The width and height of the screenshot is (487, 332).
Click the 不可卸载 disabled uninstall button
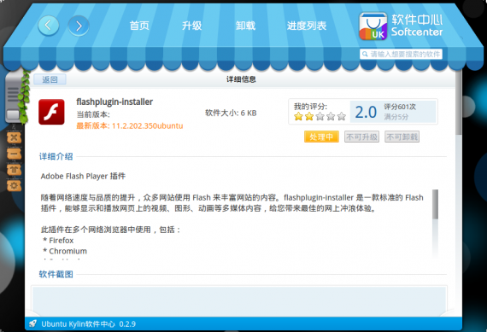(x=402, y=137)
